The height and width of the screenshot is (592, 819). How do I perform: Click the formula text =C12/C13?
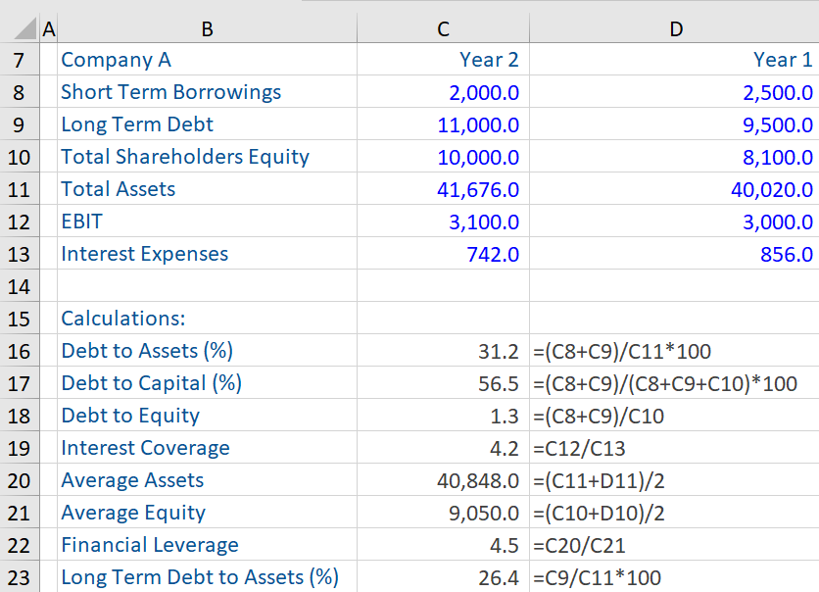[x=578, y=448]
